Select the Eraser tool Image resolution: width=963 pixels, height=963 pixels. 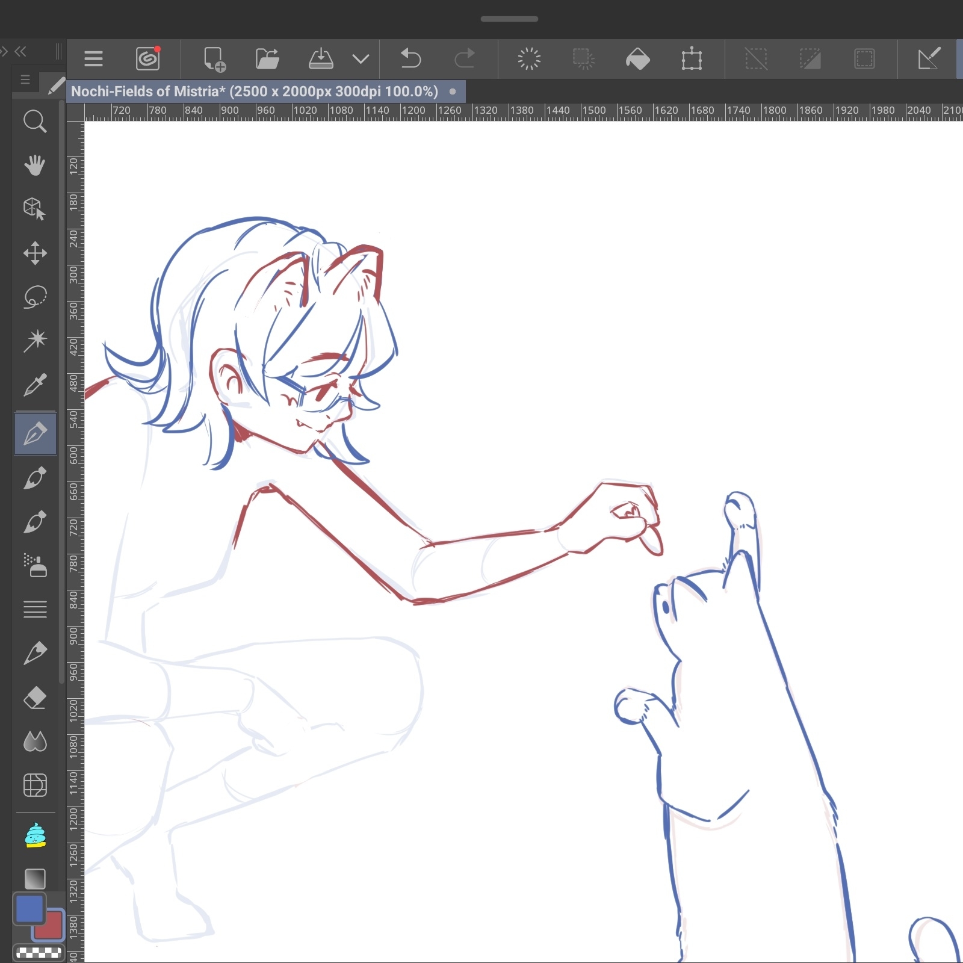[x=35, y=698]
